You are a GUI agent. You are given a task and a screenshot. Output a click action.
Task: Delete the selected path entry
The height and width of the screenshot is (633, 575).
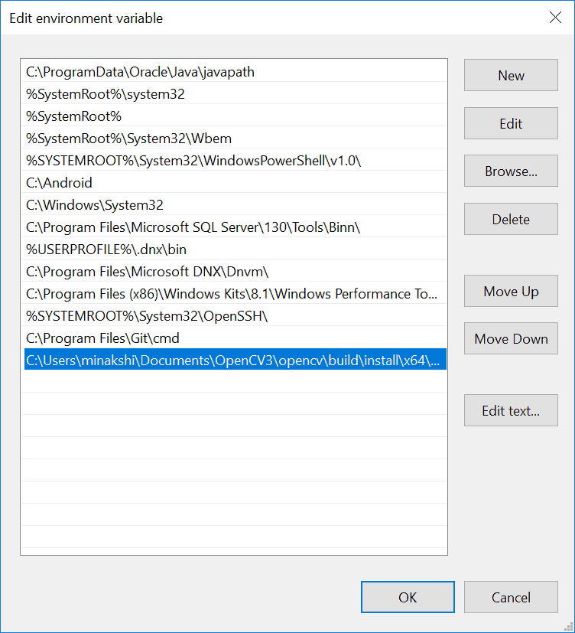click(x=511, y=219)
